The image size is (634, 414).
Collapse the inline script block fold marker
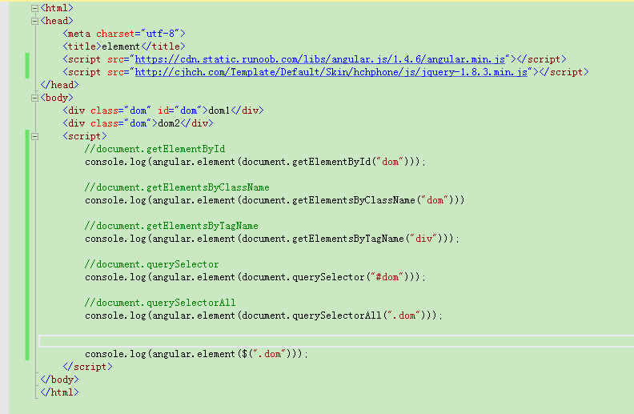pos(34,136)
